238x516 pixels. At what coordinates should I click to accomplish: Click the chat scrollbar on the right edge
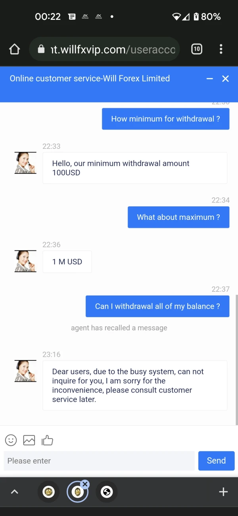(236, 360)
